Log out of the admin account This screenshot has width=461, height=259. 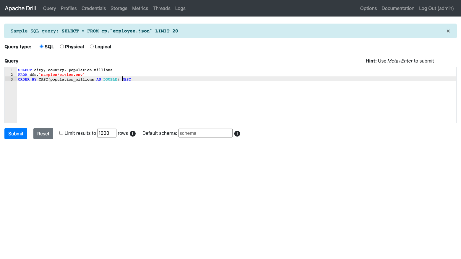click(x=436, y=8)
